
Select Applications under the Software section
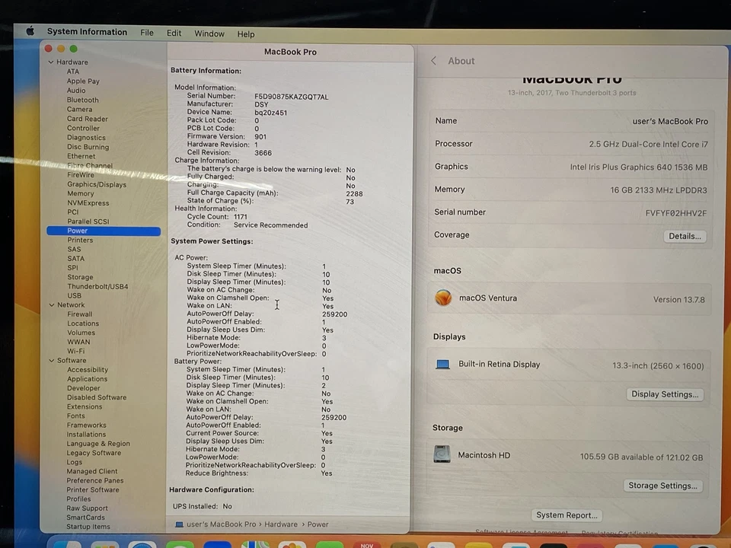(87, 378)
